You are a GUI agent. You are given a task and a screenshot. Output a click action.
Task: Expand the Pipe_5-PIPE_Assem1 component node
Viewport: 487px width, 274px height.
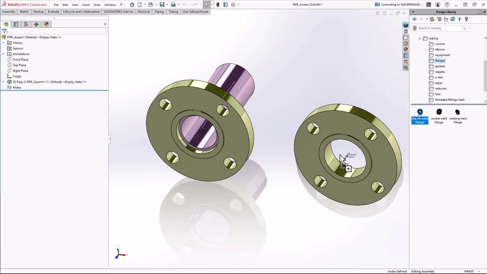coord(4,82)
